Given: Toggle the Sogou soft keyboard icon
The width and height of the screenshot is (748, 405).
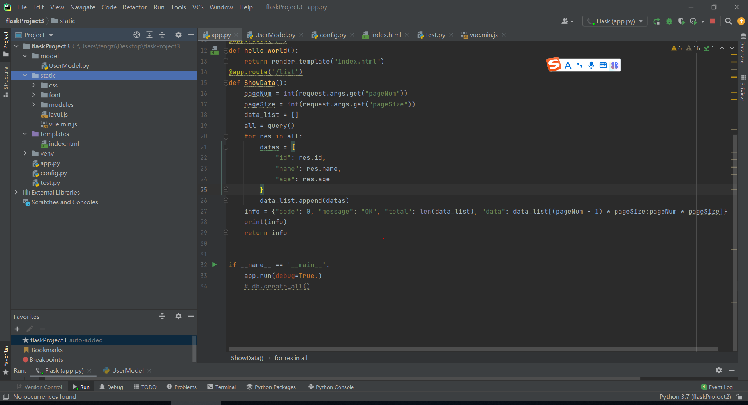Looking at the screenshot, I should [603, 65].
